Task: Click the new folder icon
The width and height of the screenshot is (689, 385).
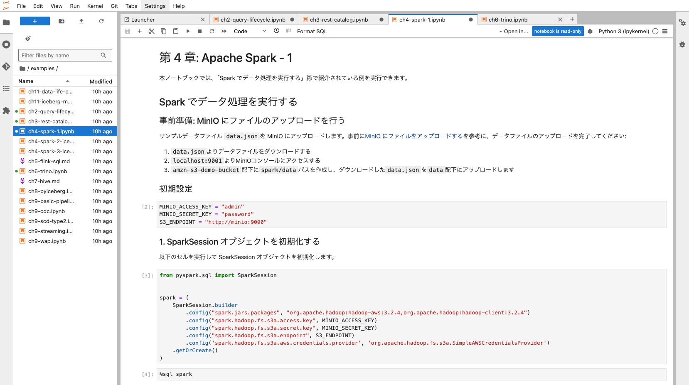Action: point(62,21)
